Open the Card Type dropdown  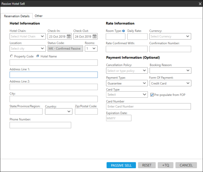click(144, 95)
